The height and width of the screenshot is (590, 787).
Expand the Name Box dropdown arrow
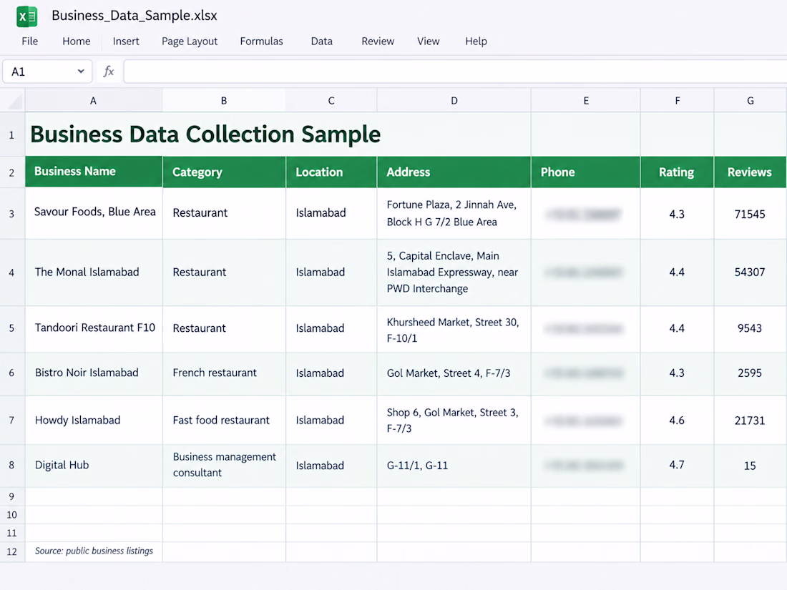81,72
